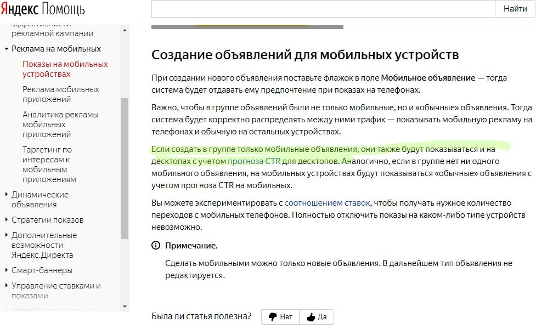Open Реклама на мобильных sidebar item
The image size is (536, 328).
point(56,49)
